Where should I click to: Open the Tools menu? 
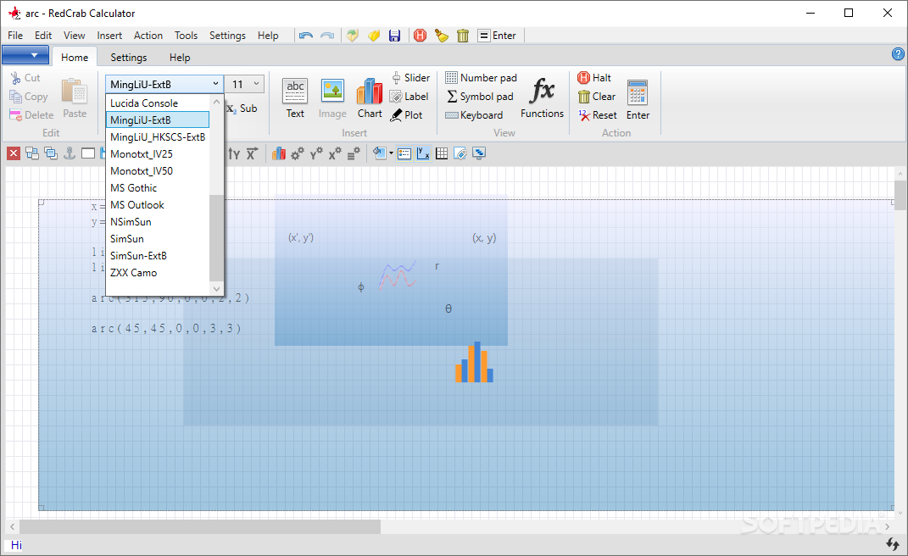pos(186,36)
